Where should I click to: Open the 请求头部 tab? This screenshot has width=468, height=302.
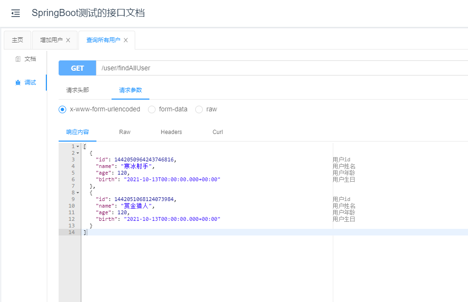click(78, 90)
